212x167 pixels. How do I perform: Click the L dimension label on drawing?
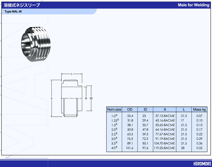72,74
